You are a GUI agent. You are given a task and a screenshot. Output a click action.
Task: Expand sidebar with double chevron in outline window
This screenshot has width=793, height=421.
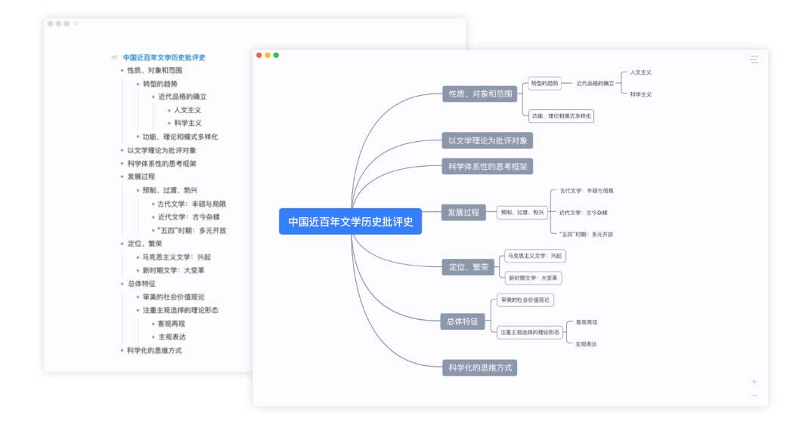[76, 23]
